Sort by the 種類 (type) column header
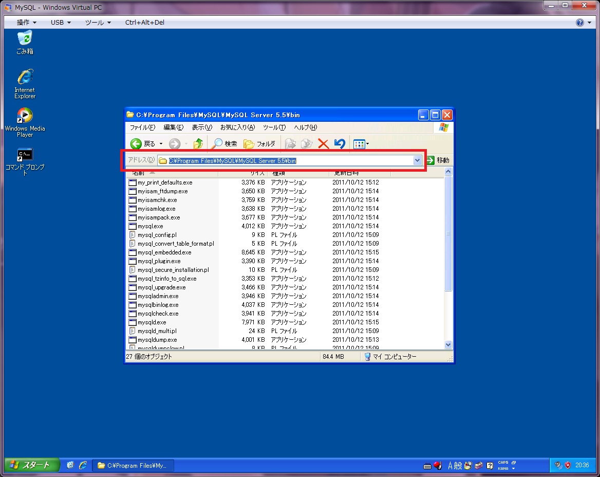Screen dimensions: 600x477 [298, 173]
